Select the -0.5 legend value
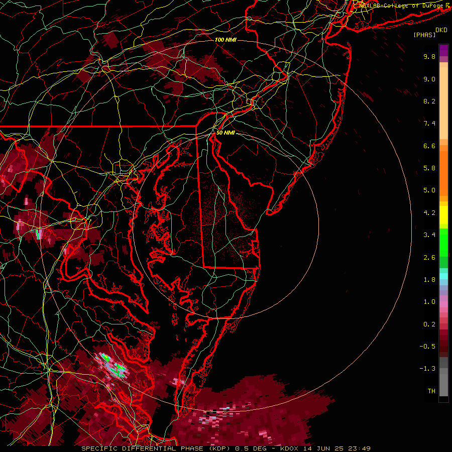Screen dimensions: 452x452 pyautogui.click(x=427, y=347)
